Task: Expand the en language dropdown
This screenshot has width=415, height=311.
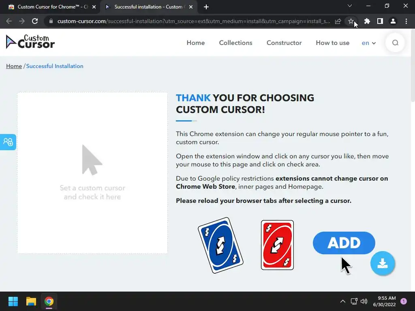Action: pyautogui.click(x=369, y=43)
